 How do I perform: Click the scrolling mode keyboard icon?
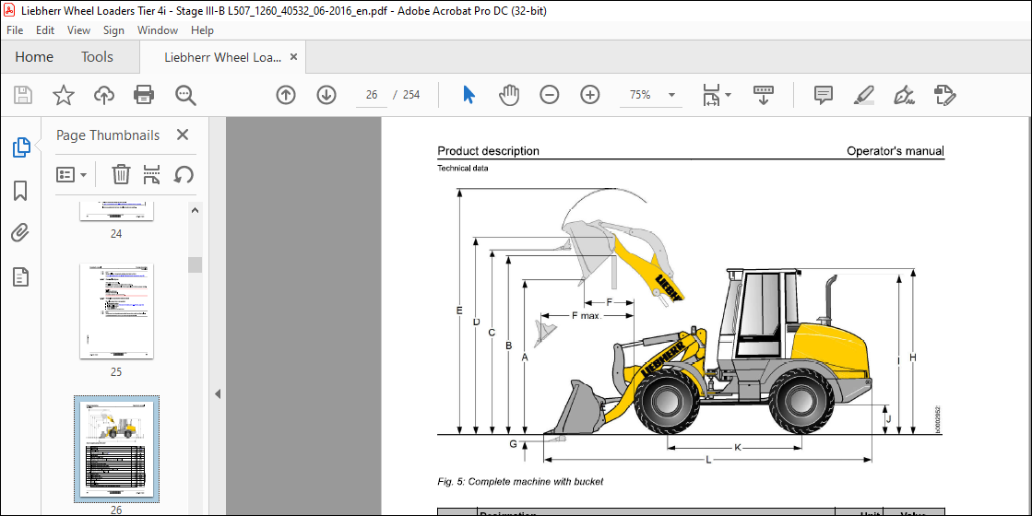click(x=764, y=95)
